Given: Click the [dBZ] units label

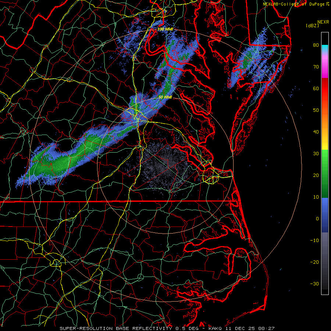Looking at the screenshot, I should click(312, 26).
